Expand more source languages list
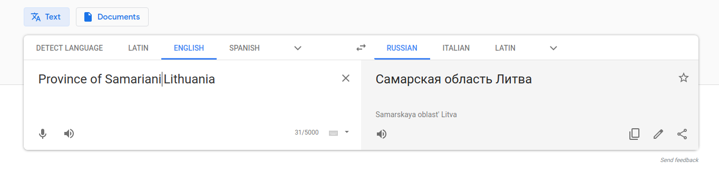This screenshot has height=190, width=719. pyautogui.click(x=298, y=48)
